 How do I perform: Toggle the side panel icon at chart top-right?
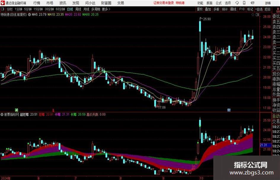[257, 15]
